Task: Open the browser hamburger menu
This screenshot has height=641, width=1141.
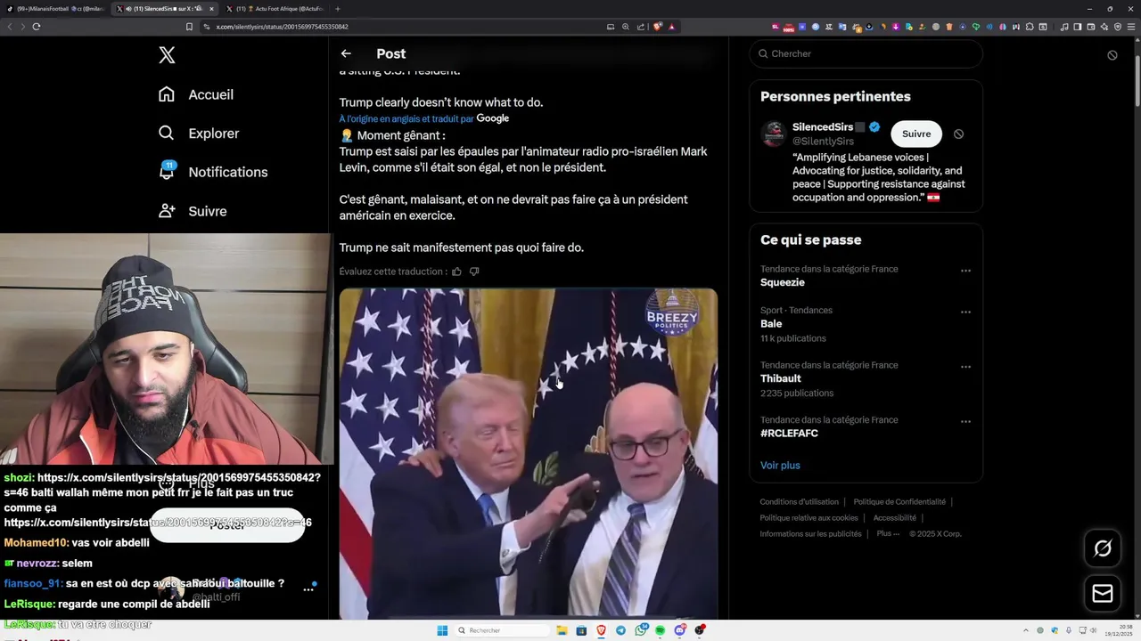Action: click(x=1130, y=27)
